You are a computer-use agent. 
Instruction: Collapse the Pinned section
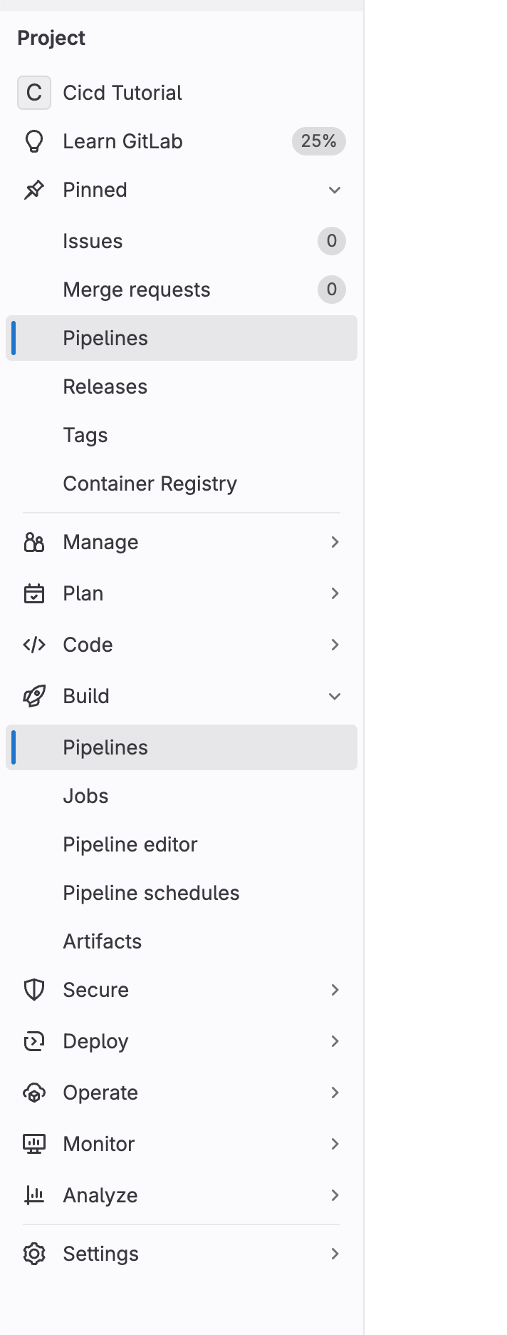(x=335, y=189)
